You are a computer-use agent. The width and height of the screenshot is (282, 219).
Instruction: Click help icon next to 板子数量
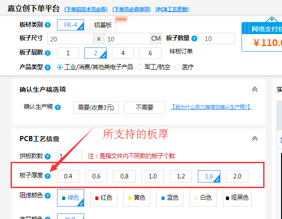pos(194,38)
